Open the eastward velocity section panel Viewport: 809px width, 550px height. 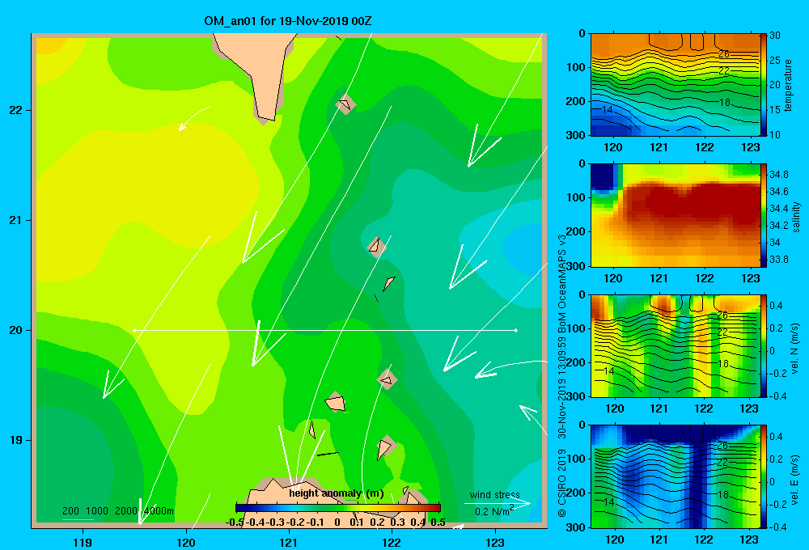pos(675,476)
